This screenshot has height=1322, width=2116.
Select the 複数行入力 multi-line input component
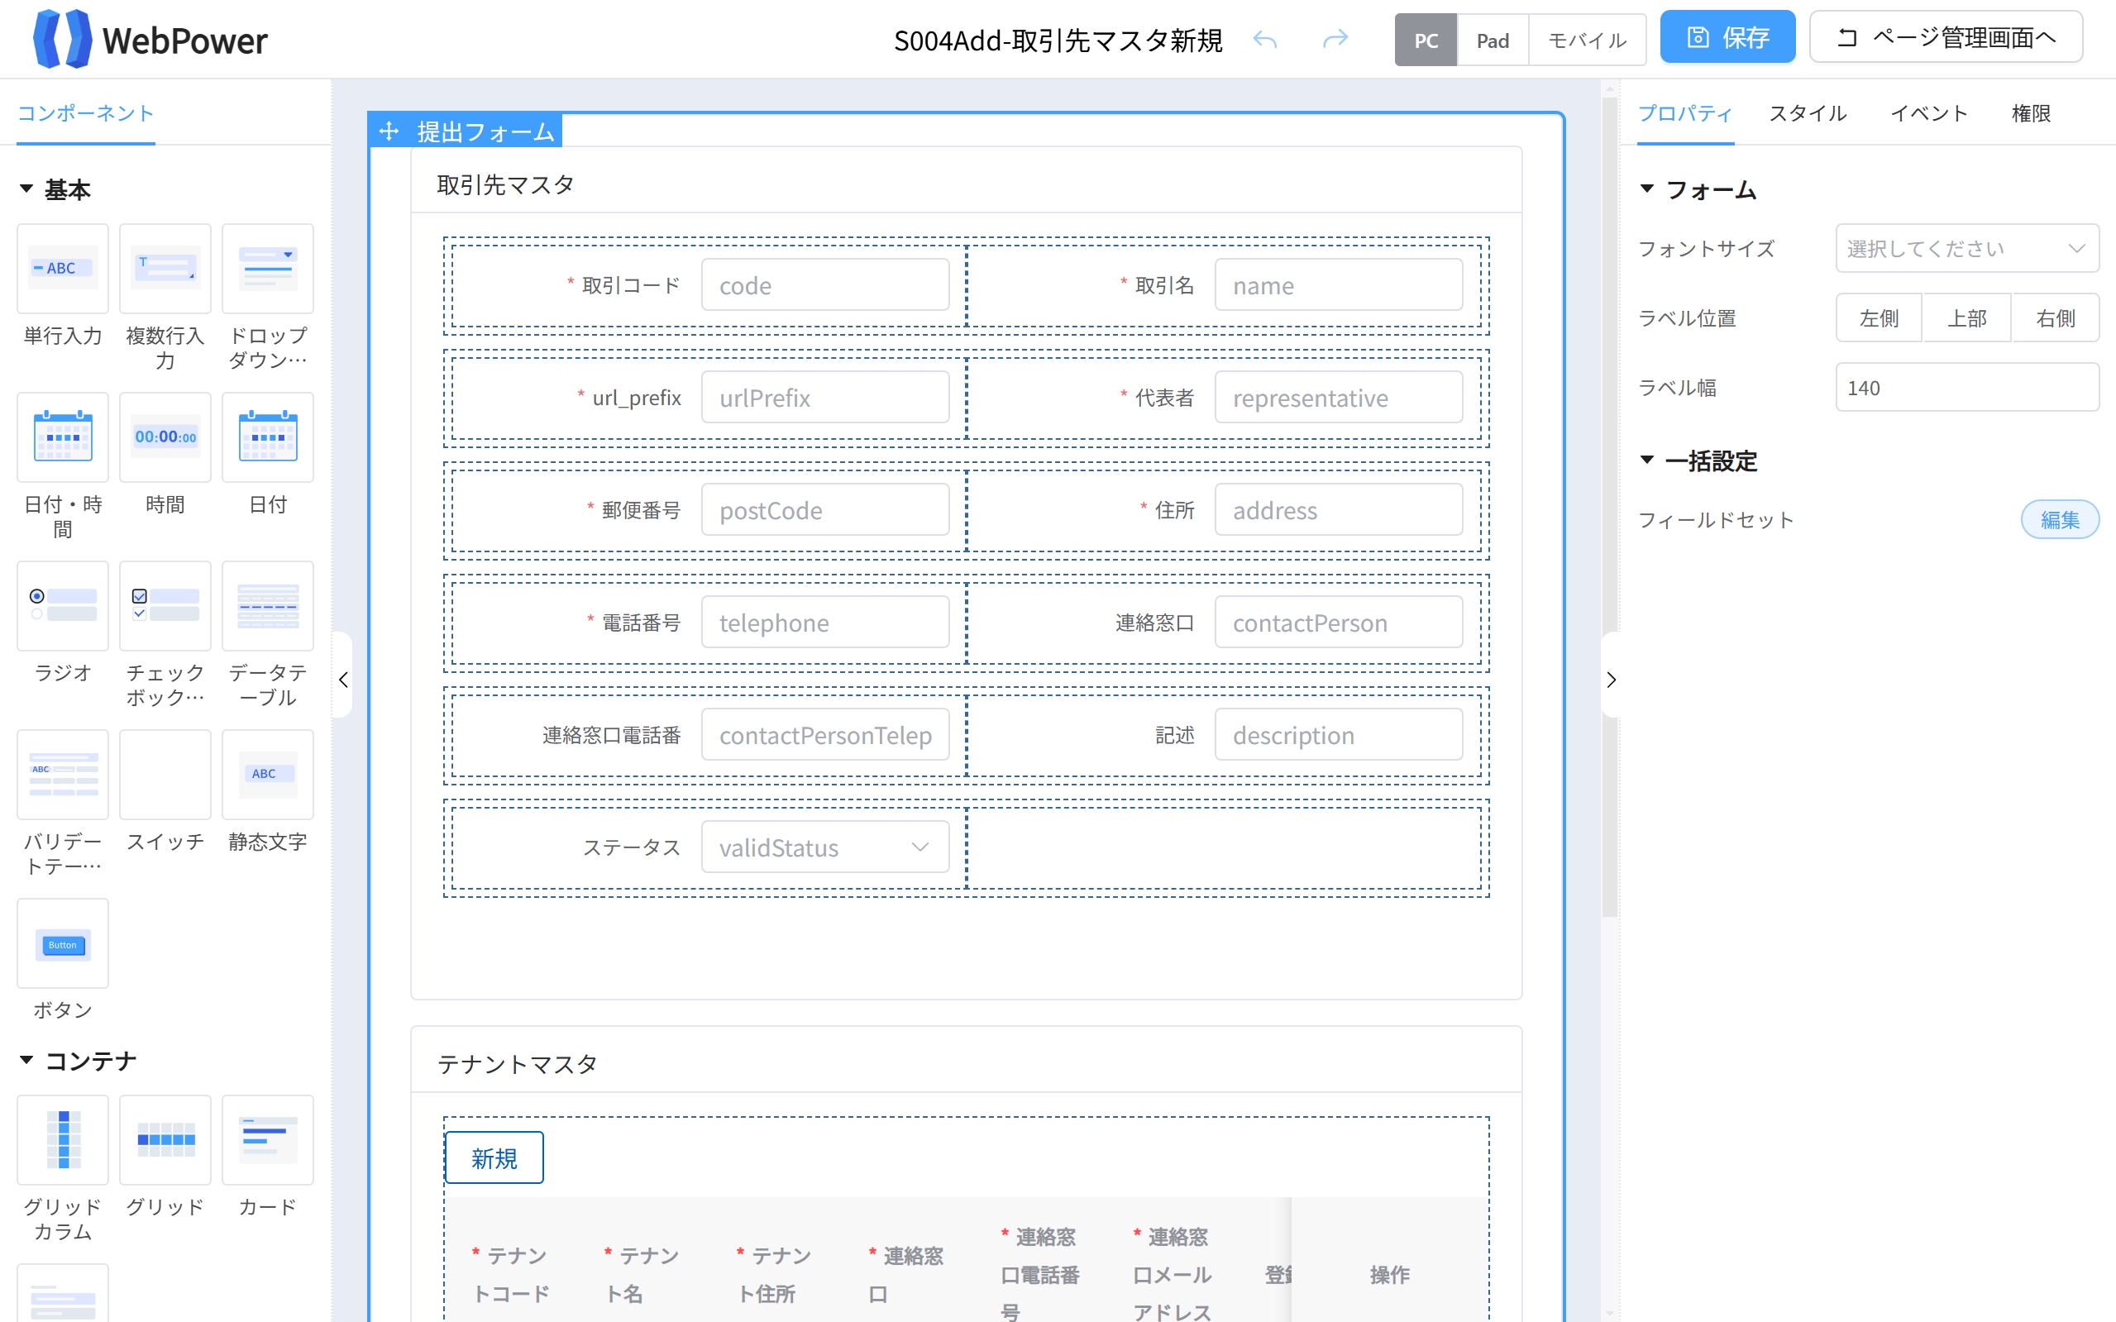[165, 269]
